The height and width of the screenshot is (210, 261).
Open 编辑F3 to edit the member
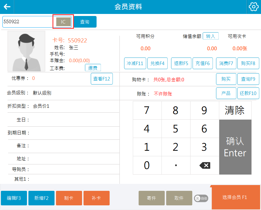(14, 198)
